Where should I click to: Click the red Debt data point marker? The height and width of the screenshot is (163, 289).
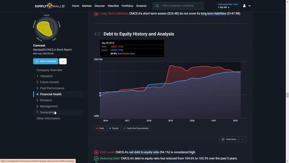point(100,96)
